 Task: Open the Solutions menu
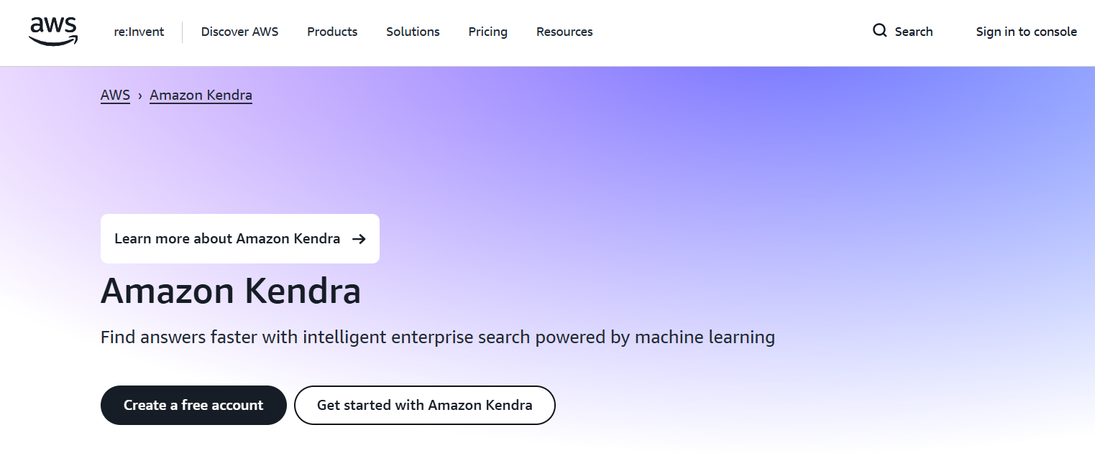pyautogui.click(x=412, y=32)
